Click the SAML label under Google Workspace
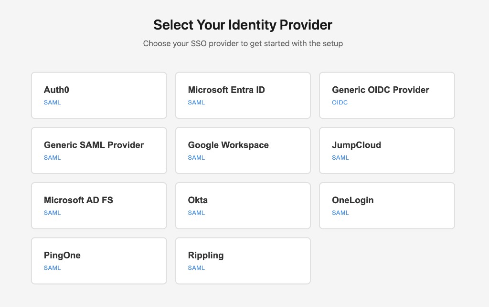The image size is (489, 307). (x=196, y=157)
